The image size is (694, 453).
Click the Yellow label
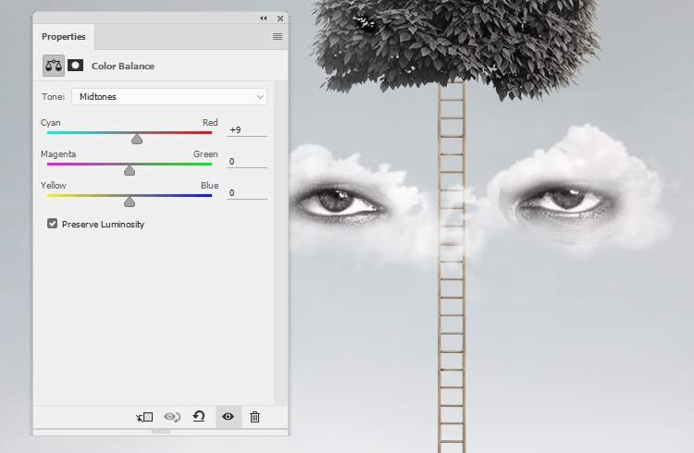tap(54, 185)
